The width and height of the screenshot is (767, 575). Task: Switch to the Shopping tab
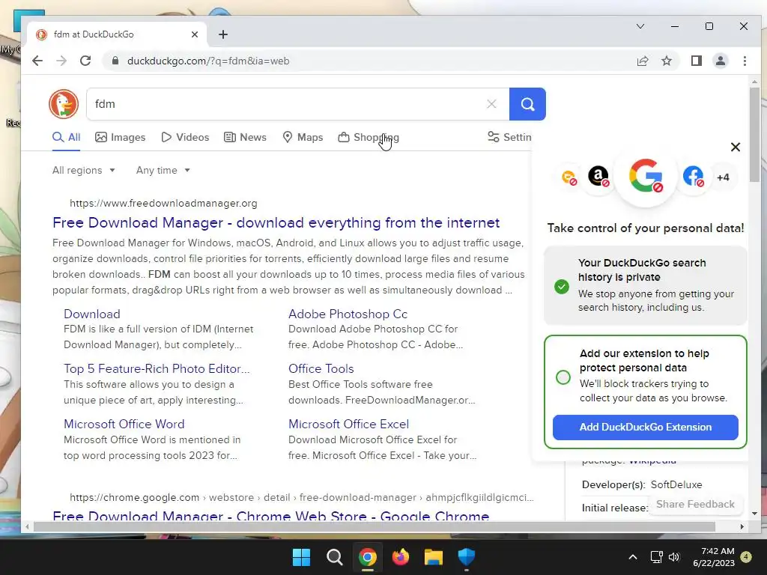(x=369, y=138)
